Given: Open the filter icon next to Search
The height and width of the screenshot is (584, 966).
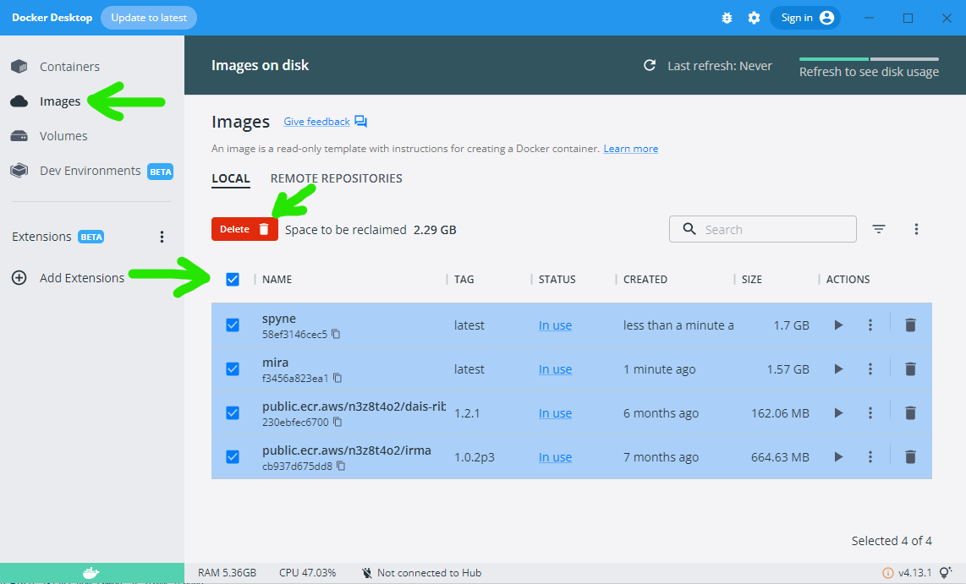Looking at the screenshot, I should click(x=879, y=229).
